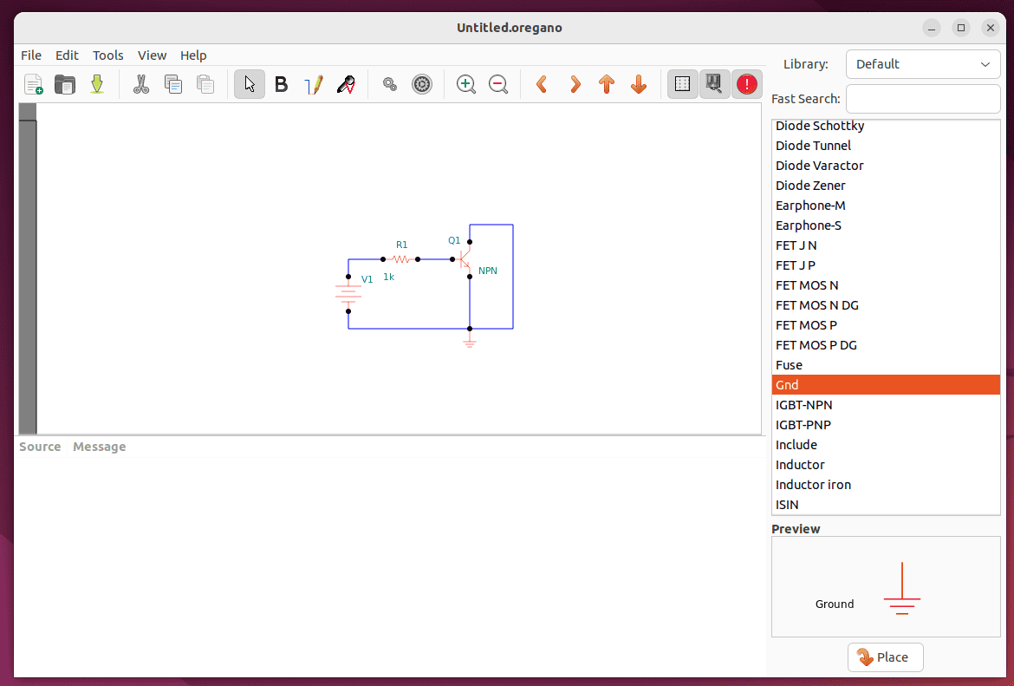This screenshot has width=1014, height=686.
Task: Select resistor R1 on the canvas
Action: coord(400,259)
